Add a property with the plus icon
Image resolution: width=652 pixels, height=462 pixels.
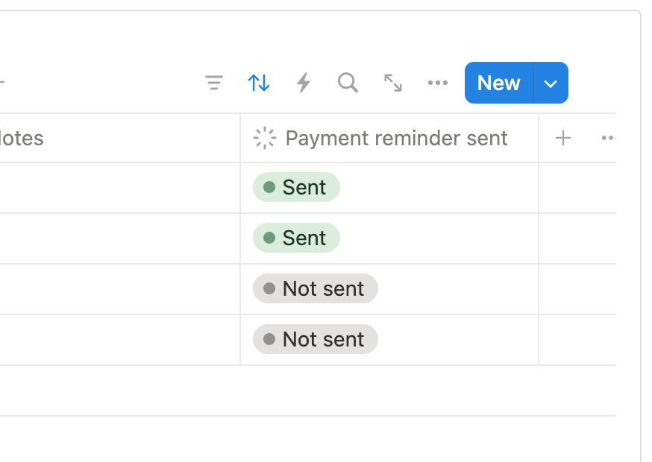point(563,138)
